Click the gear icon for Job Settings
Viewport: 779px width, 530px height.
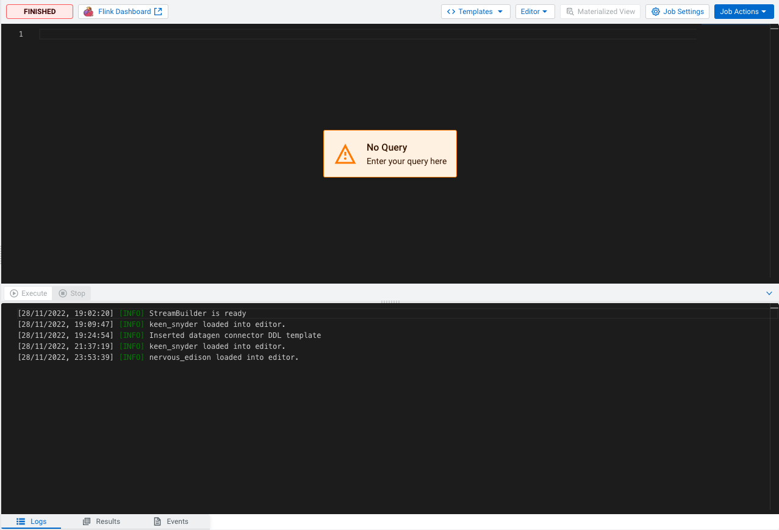coord(656,12)
